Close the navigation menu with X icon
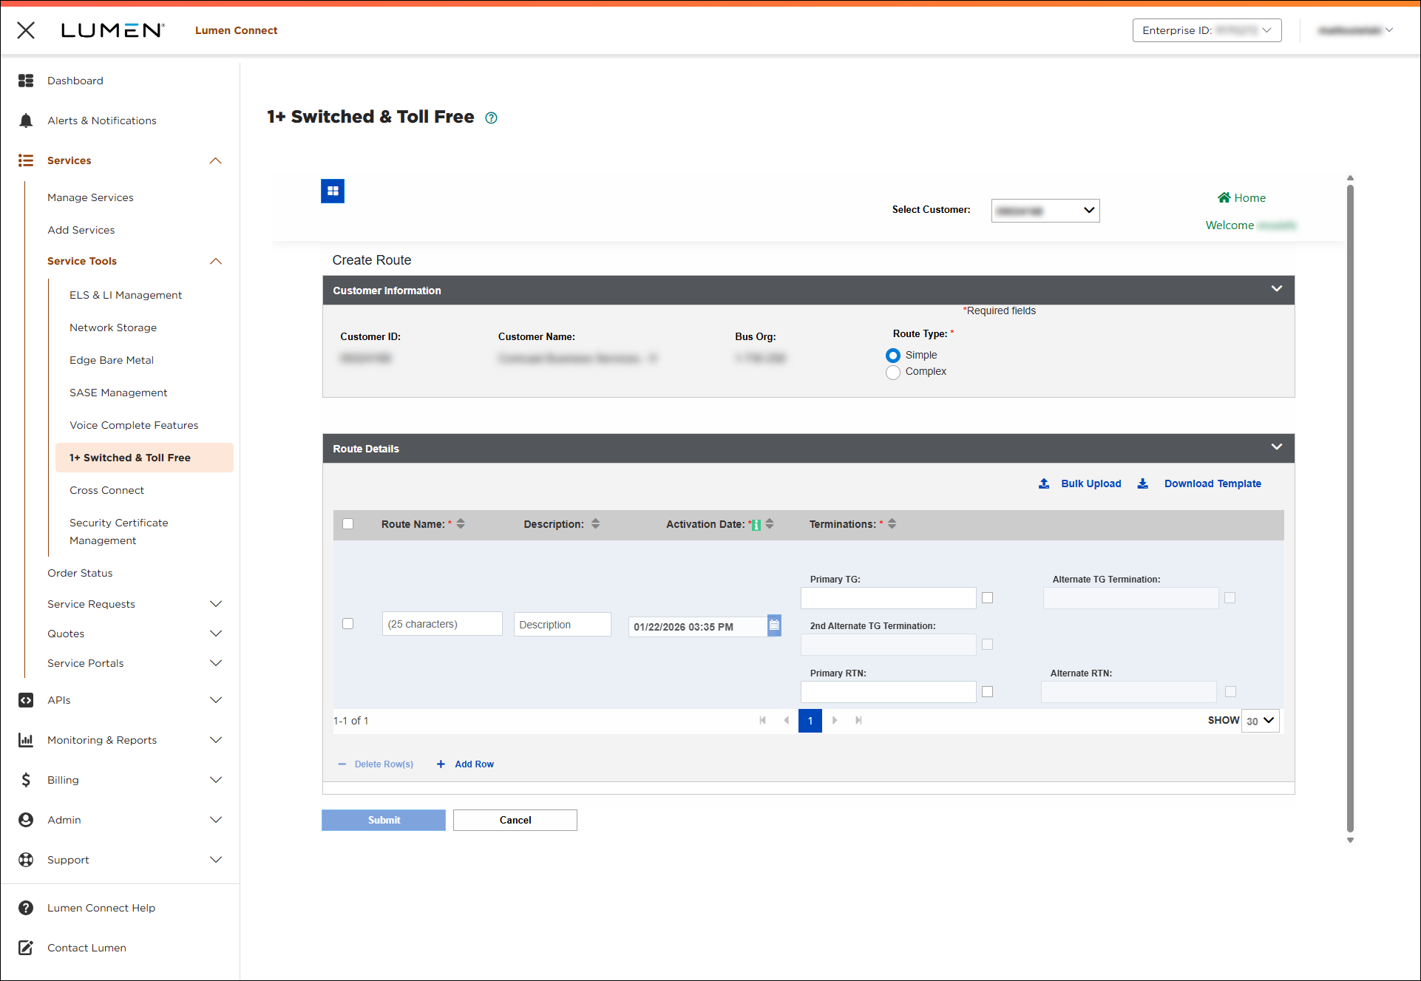This screenshot has width=1421, height=981. 26,30
